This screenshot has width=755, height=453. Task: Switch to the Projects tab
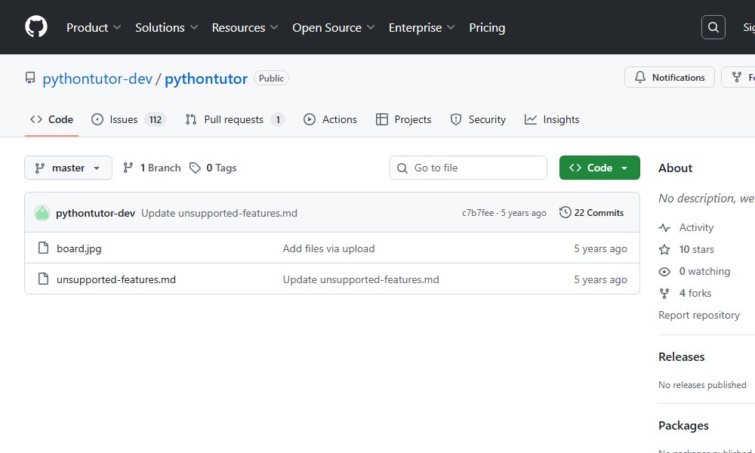pyautogui.click(x=403, y=119)
